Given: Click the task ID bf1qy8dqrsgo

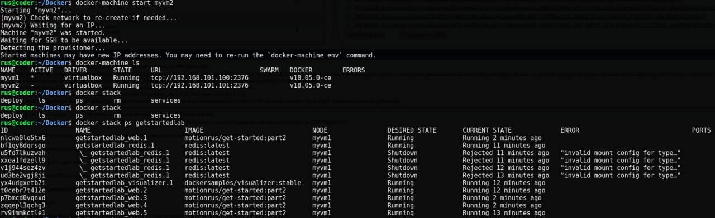Looking at the screenshot, I should pos(23,145).
